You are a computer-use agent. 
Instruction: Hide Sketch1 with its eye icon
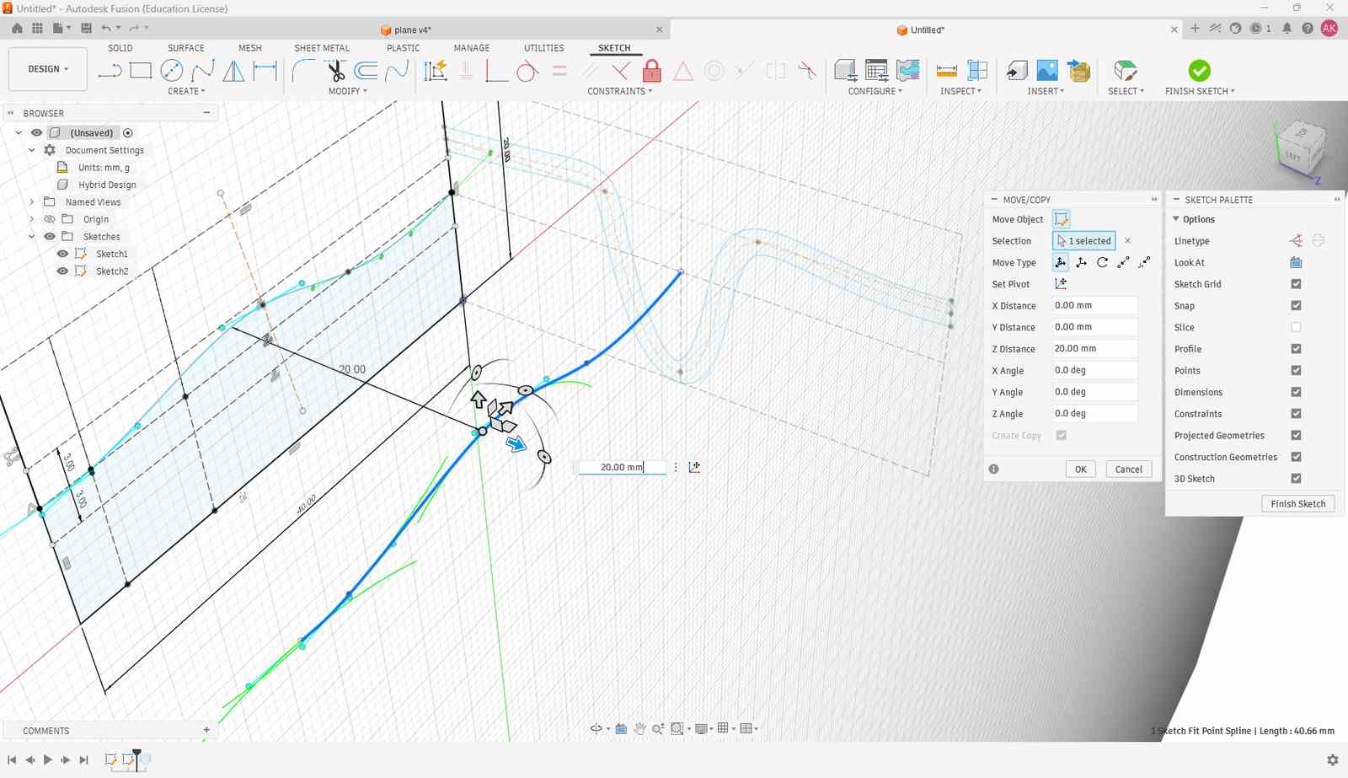[62, 254]
